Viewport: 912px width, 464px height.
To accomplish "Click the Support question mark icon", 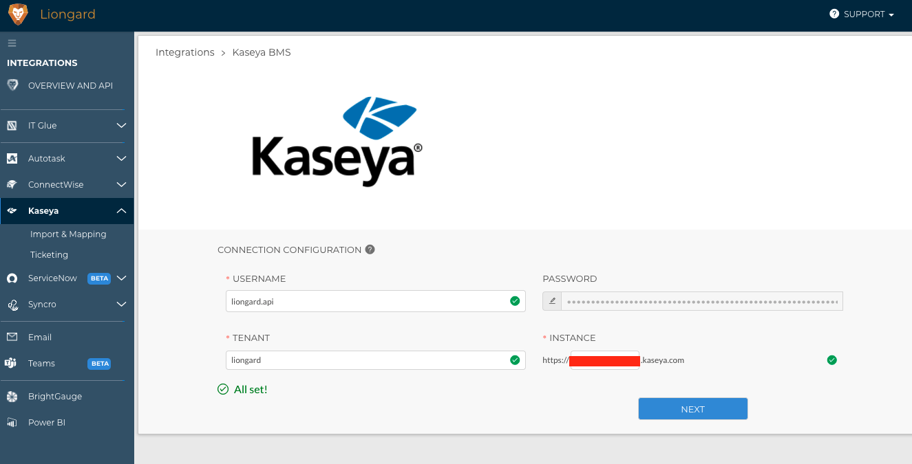I will point(834,14).
